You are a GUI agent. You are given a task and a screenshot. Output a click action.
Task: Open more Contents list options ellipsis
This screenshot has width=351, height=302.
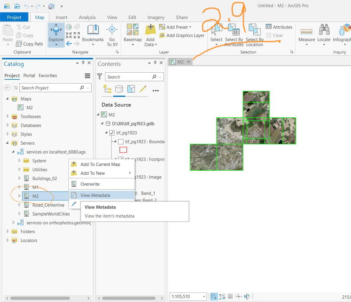156,90
